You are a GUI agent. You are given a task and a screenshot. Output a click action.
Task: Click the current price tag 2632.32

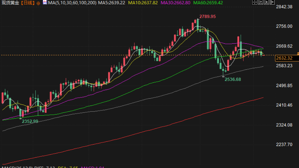click(287, 58)
